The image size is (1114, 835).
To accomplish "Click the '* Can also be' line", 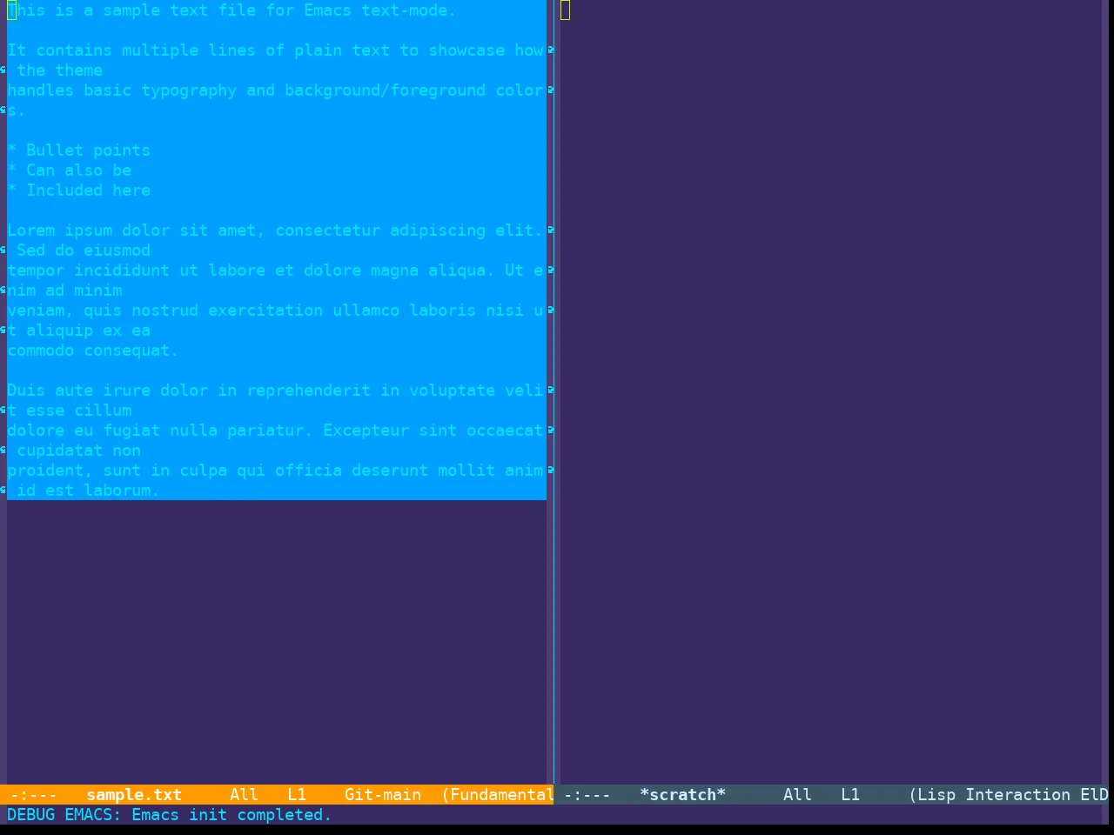I will pyautogui.click(x=69, y=170).
